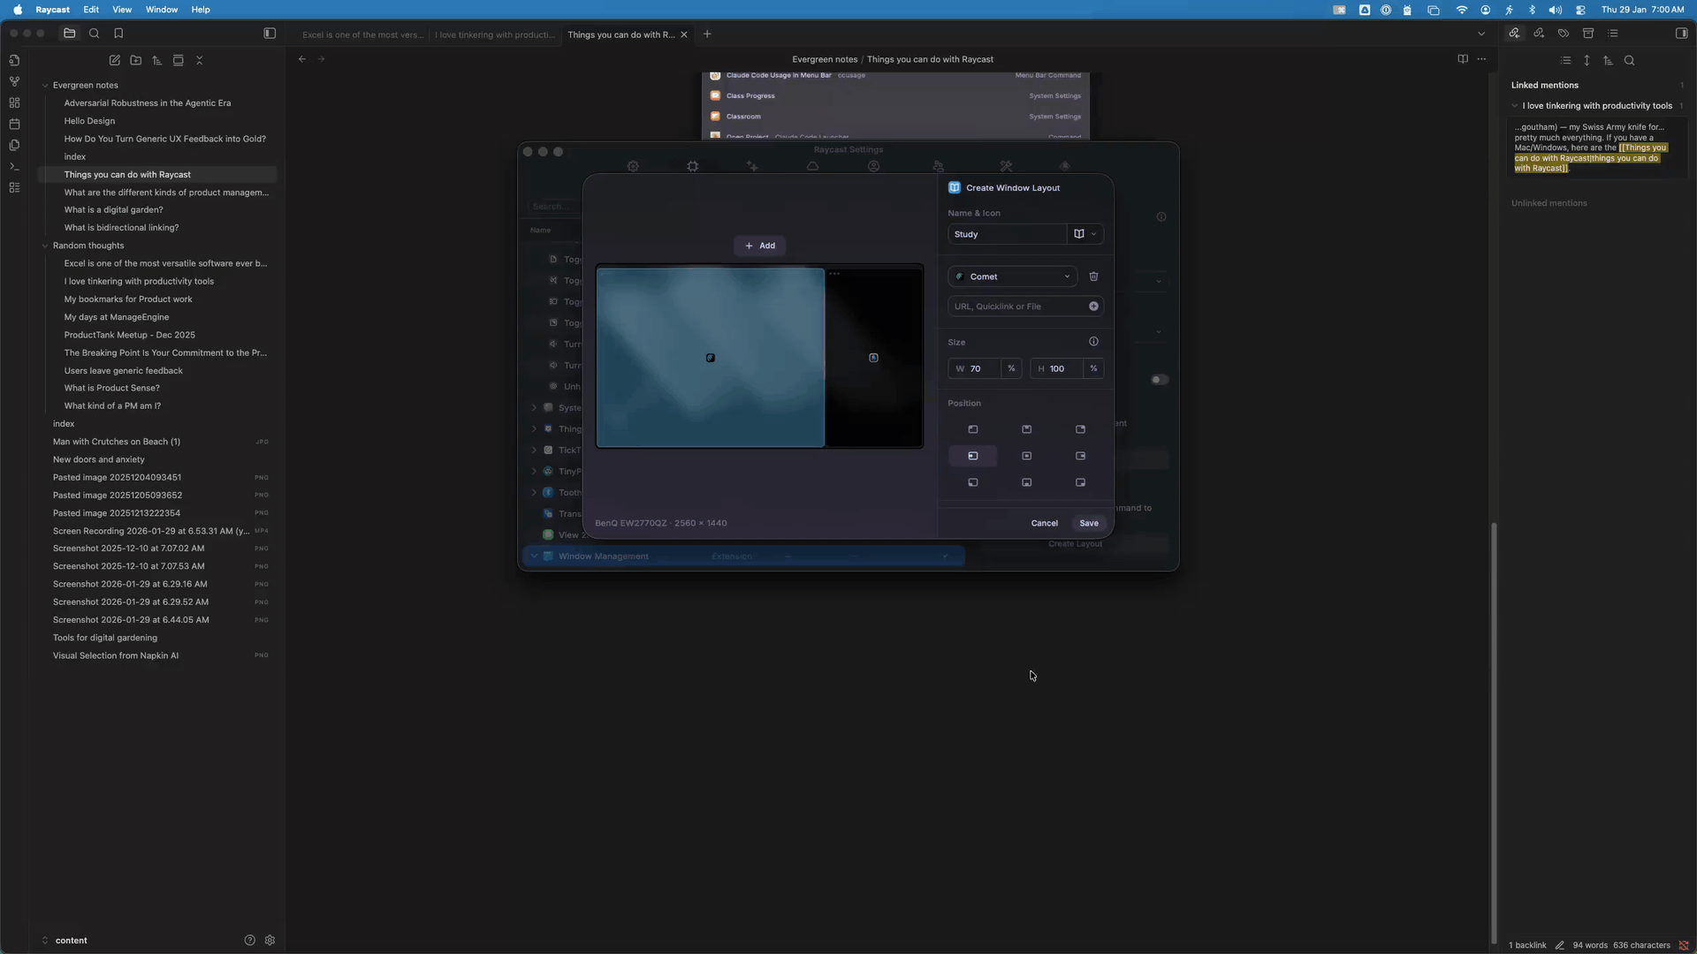Screen dimensions: 1697x954
Task: Open the tab list dropdown arrow
Action: point(1481,34)
